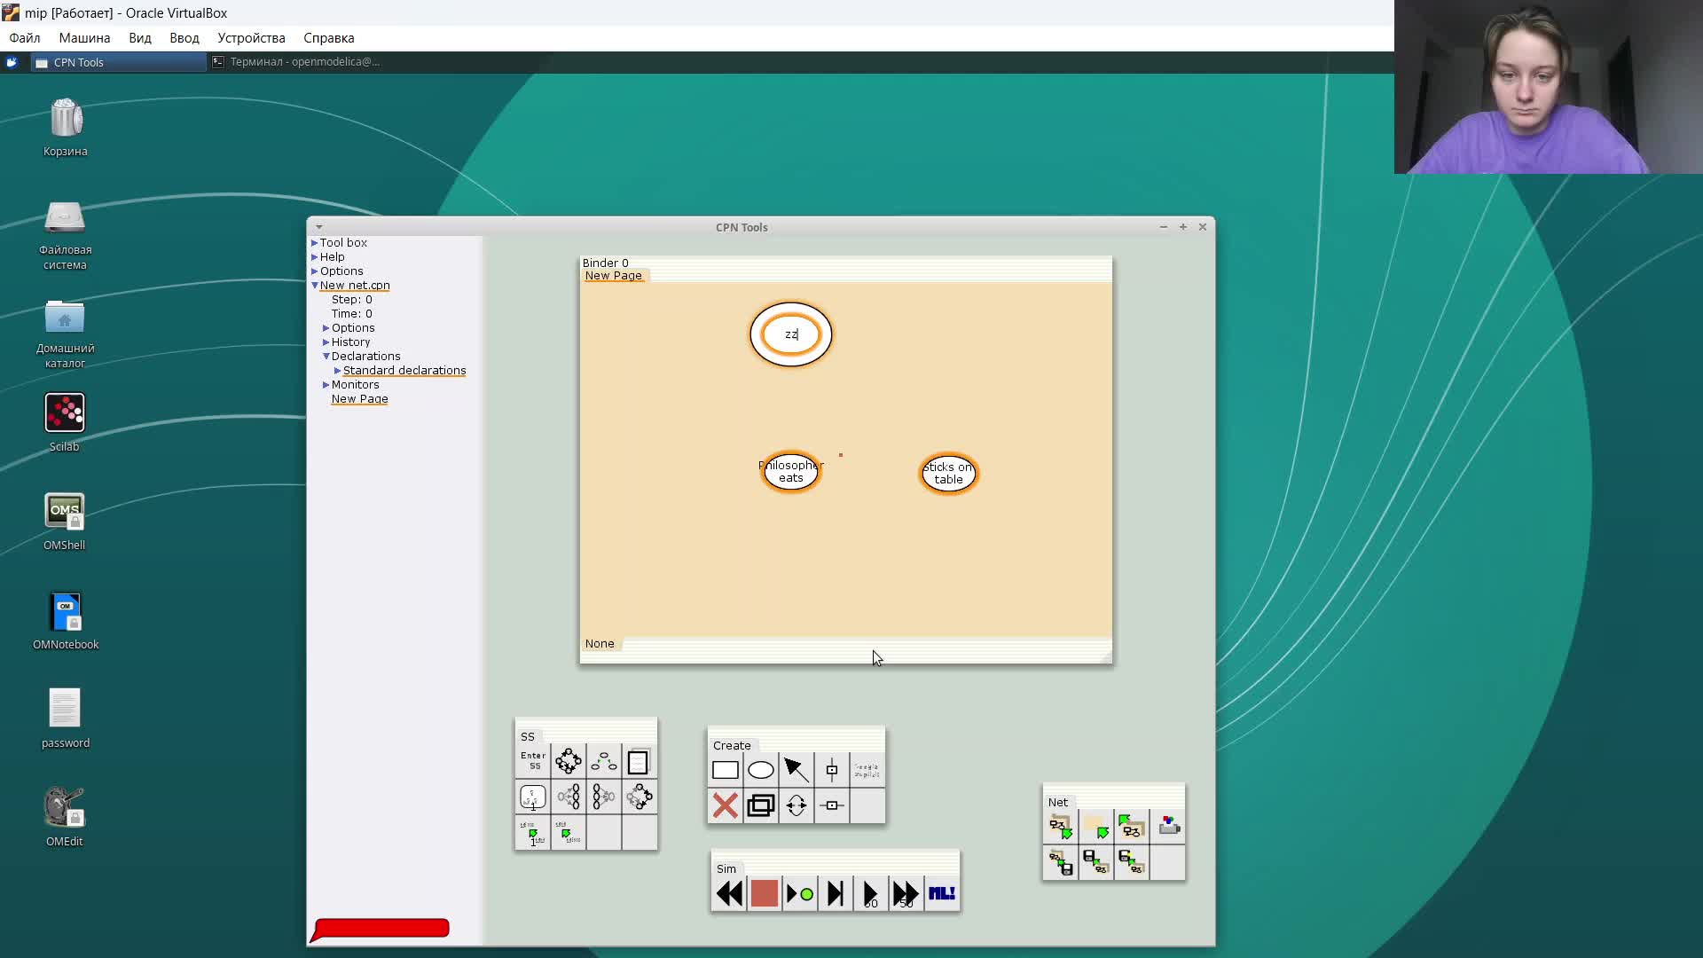
Task: Open the Справка menu
Action: 329,38
